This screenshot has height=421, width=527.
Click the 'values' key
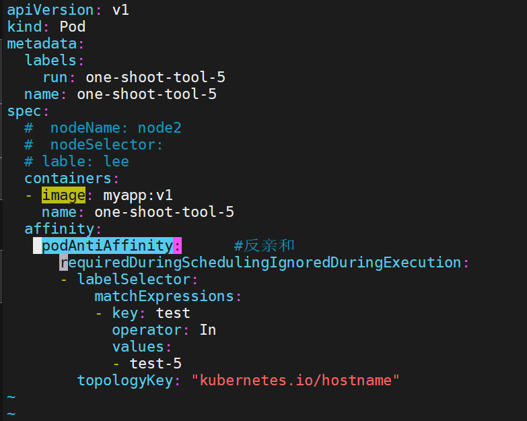pos(138,347)
